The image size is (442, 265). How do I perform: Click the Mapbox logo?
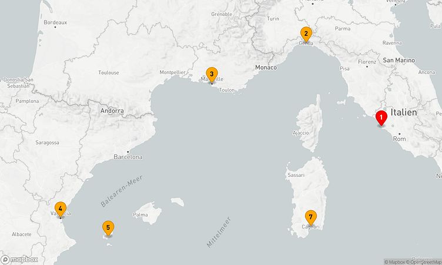[x=20, y=259]
